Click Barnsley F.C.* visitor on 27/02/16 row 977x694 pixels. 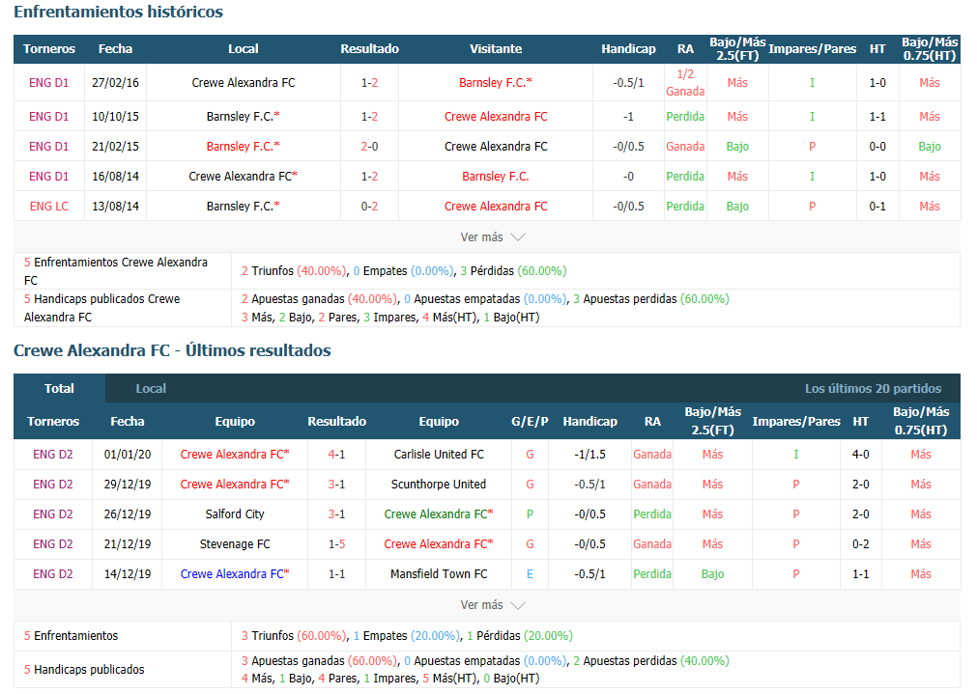tap(496, 83)
